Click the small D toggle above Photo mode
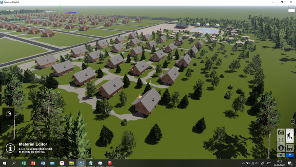 click(292, 122)
